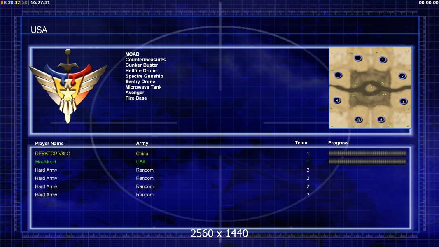Click the Army column header

point(142,143)
